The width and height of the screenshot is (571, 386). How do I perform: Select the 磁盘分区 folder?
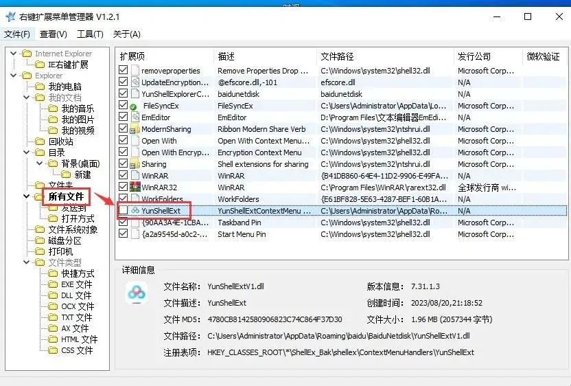coord(65,240)
